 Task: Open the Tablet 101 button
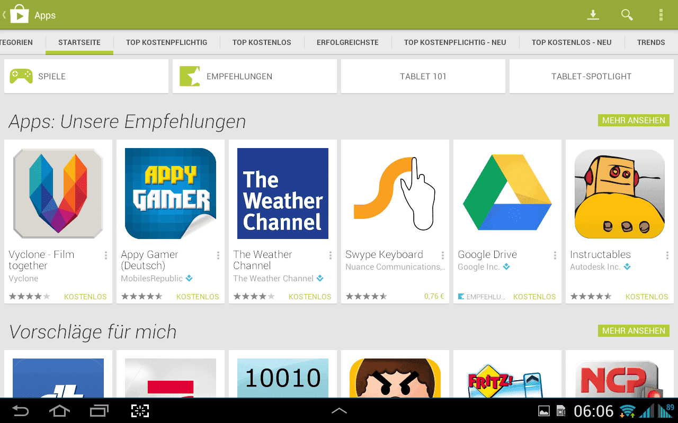coord(423,76)
